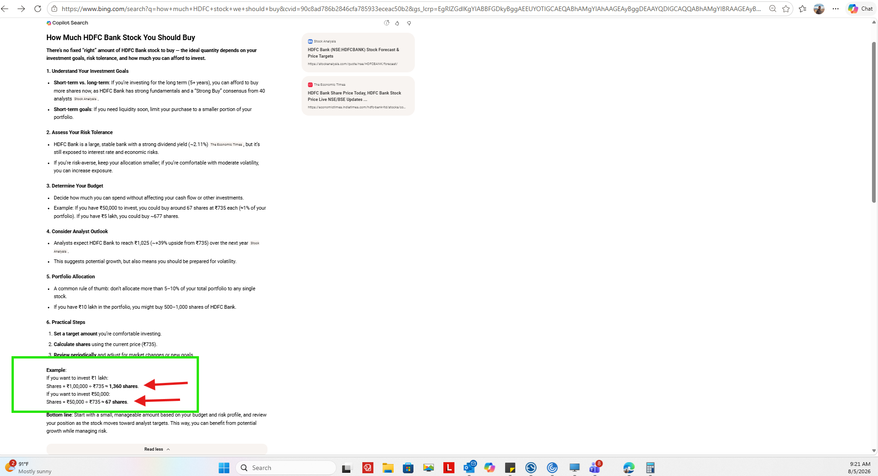Open Outlook from the taskbar
Screen dimensions: 878x476
(x=470, y=467)
